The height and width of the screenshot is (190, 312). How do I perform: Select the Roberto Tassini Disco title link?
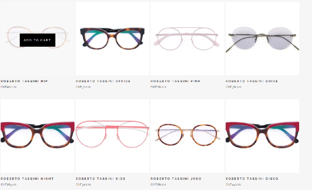[x=252, y=178]
